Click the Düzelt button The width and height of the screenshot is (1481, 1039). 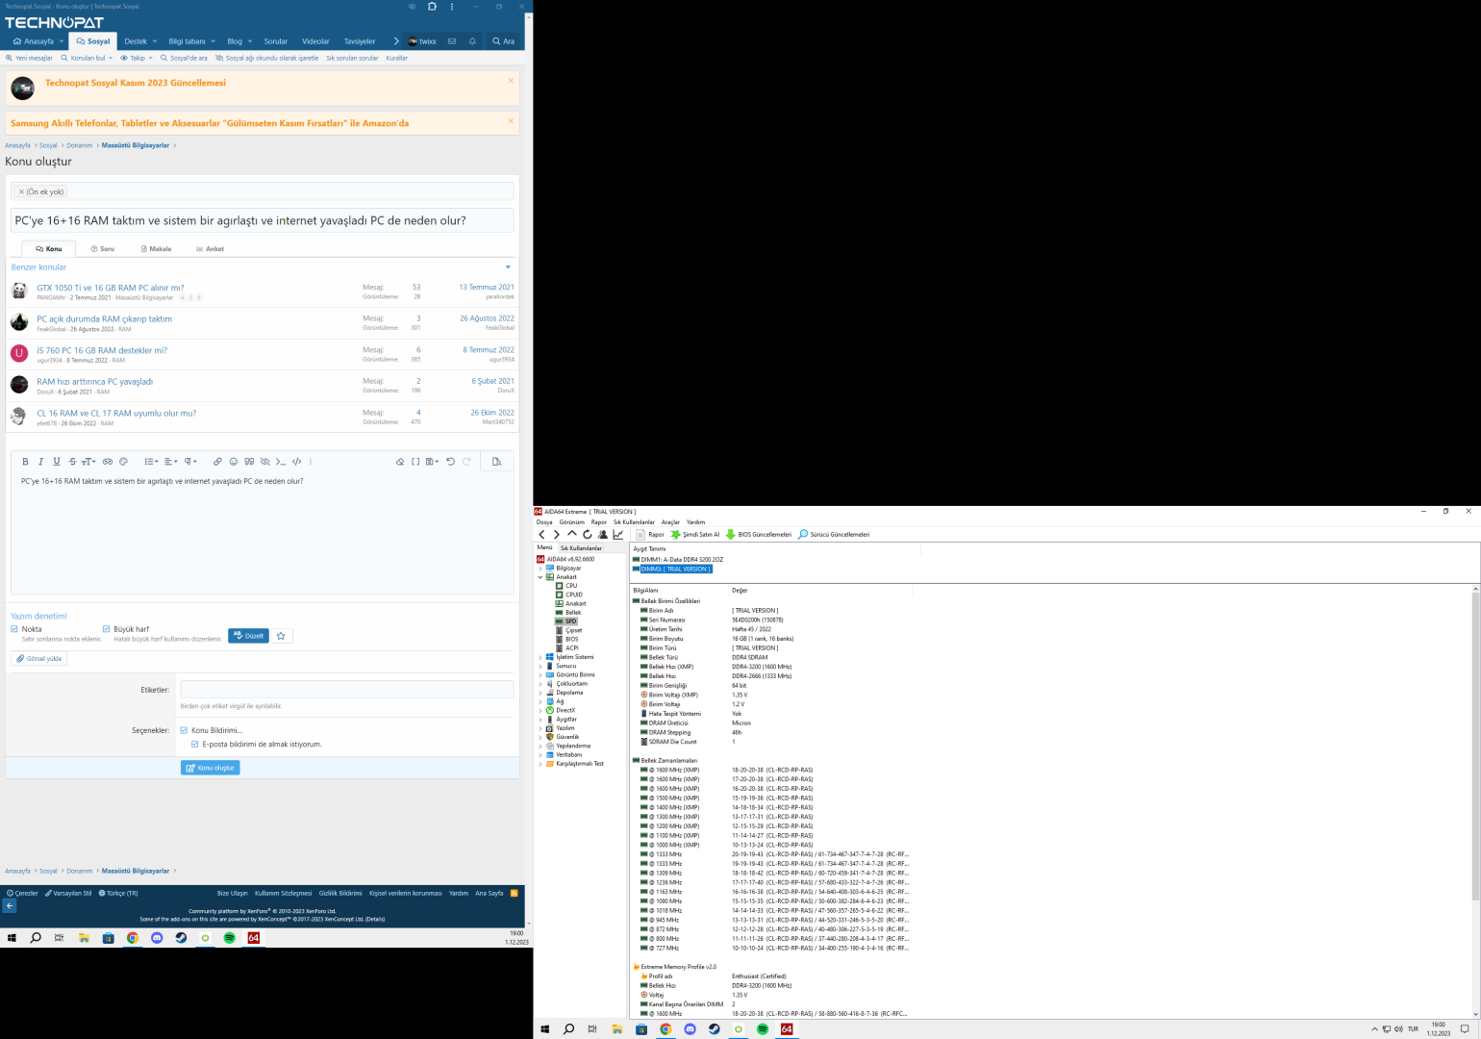[x=248, y=636]
